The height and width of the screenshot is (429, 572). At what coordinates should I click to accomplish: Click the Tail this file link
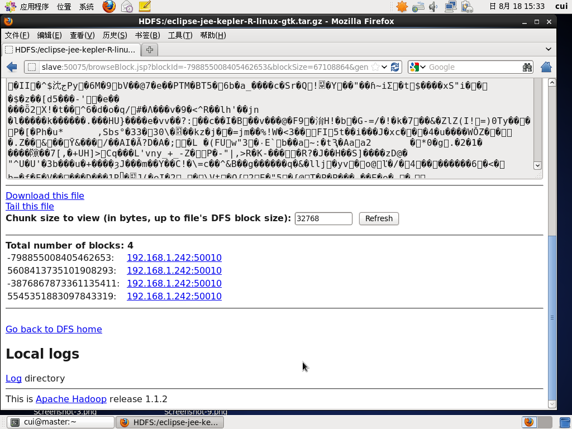pyautogui.click(x=30, y=206)
